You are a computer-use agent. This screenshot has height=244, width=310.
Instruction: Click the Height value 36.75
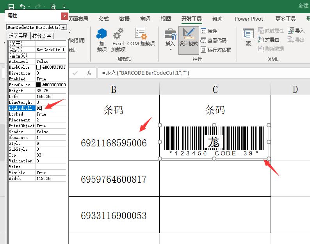51,91
